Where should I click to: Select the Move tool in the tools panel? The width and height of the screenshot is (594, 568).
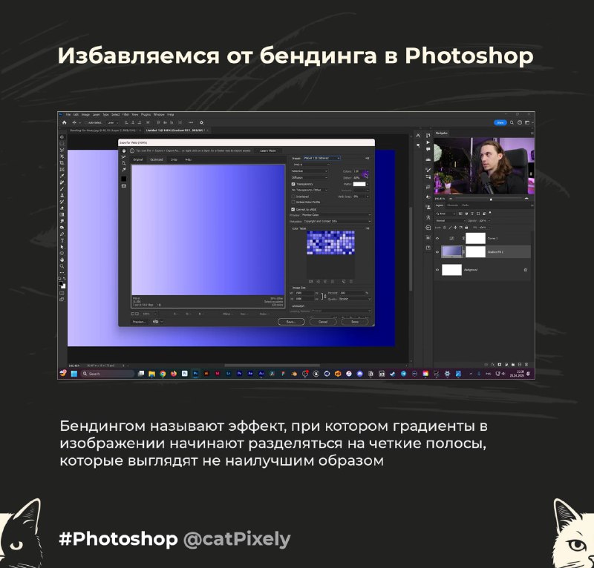pyautogui.click(x=62, y=137)
